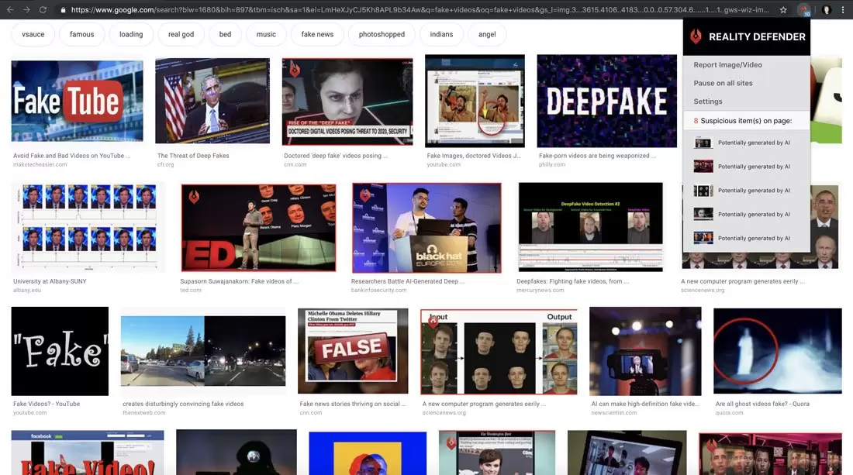Open Chrome's three-dot menu

coord(844,10)
